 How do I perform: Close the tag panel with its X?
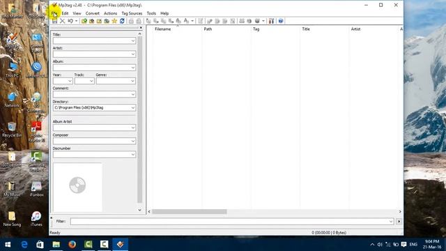pyautogui.click(x=141, y=28)
